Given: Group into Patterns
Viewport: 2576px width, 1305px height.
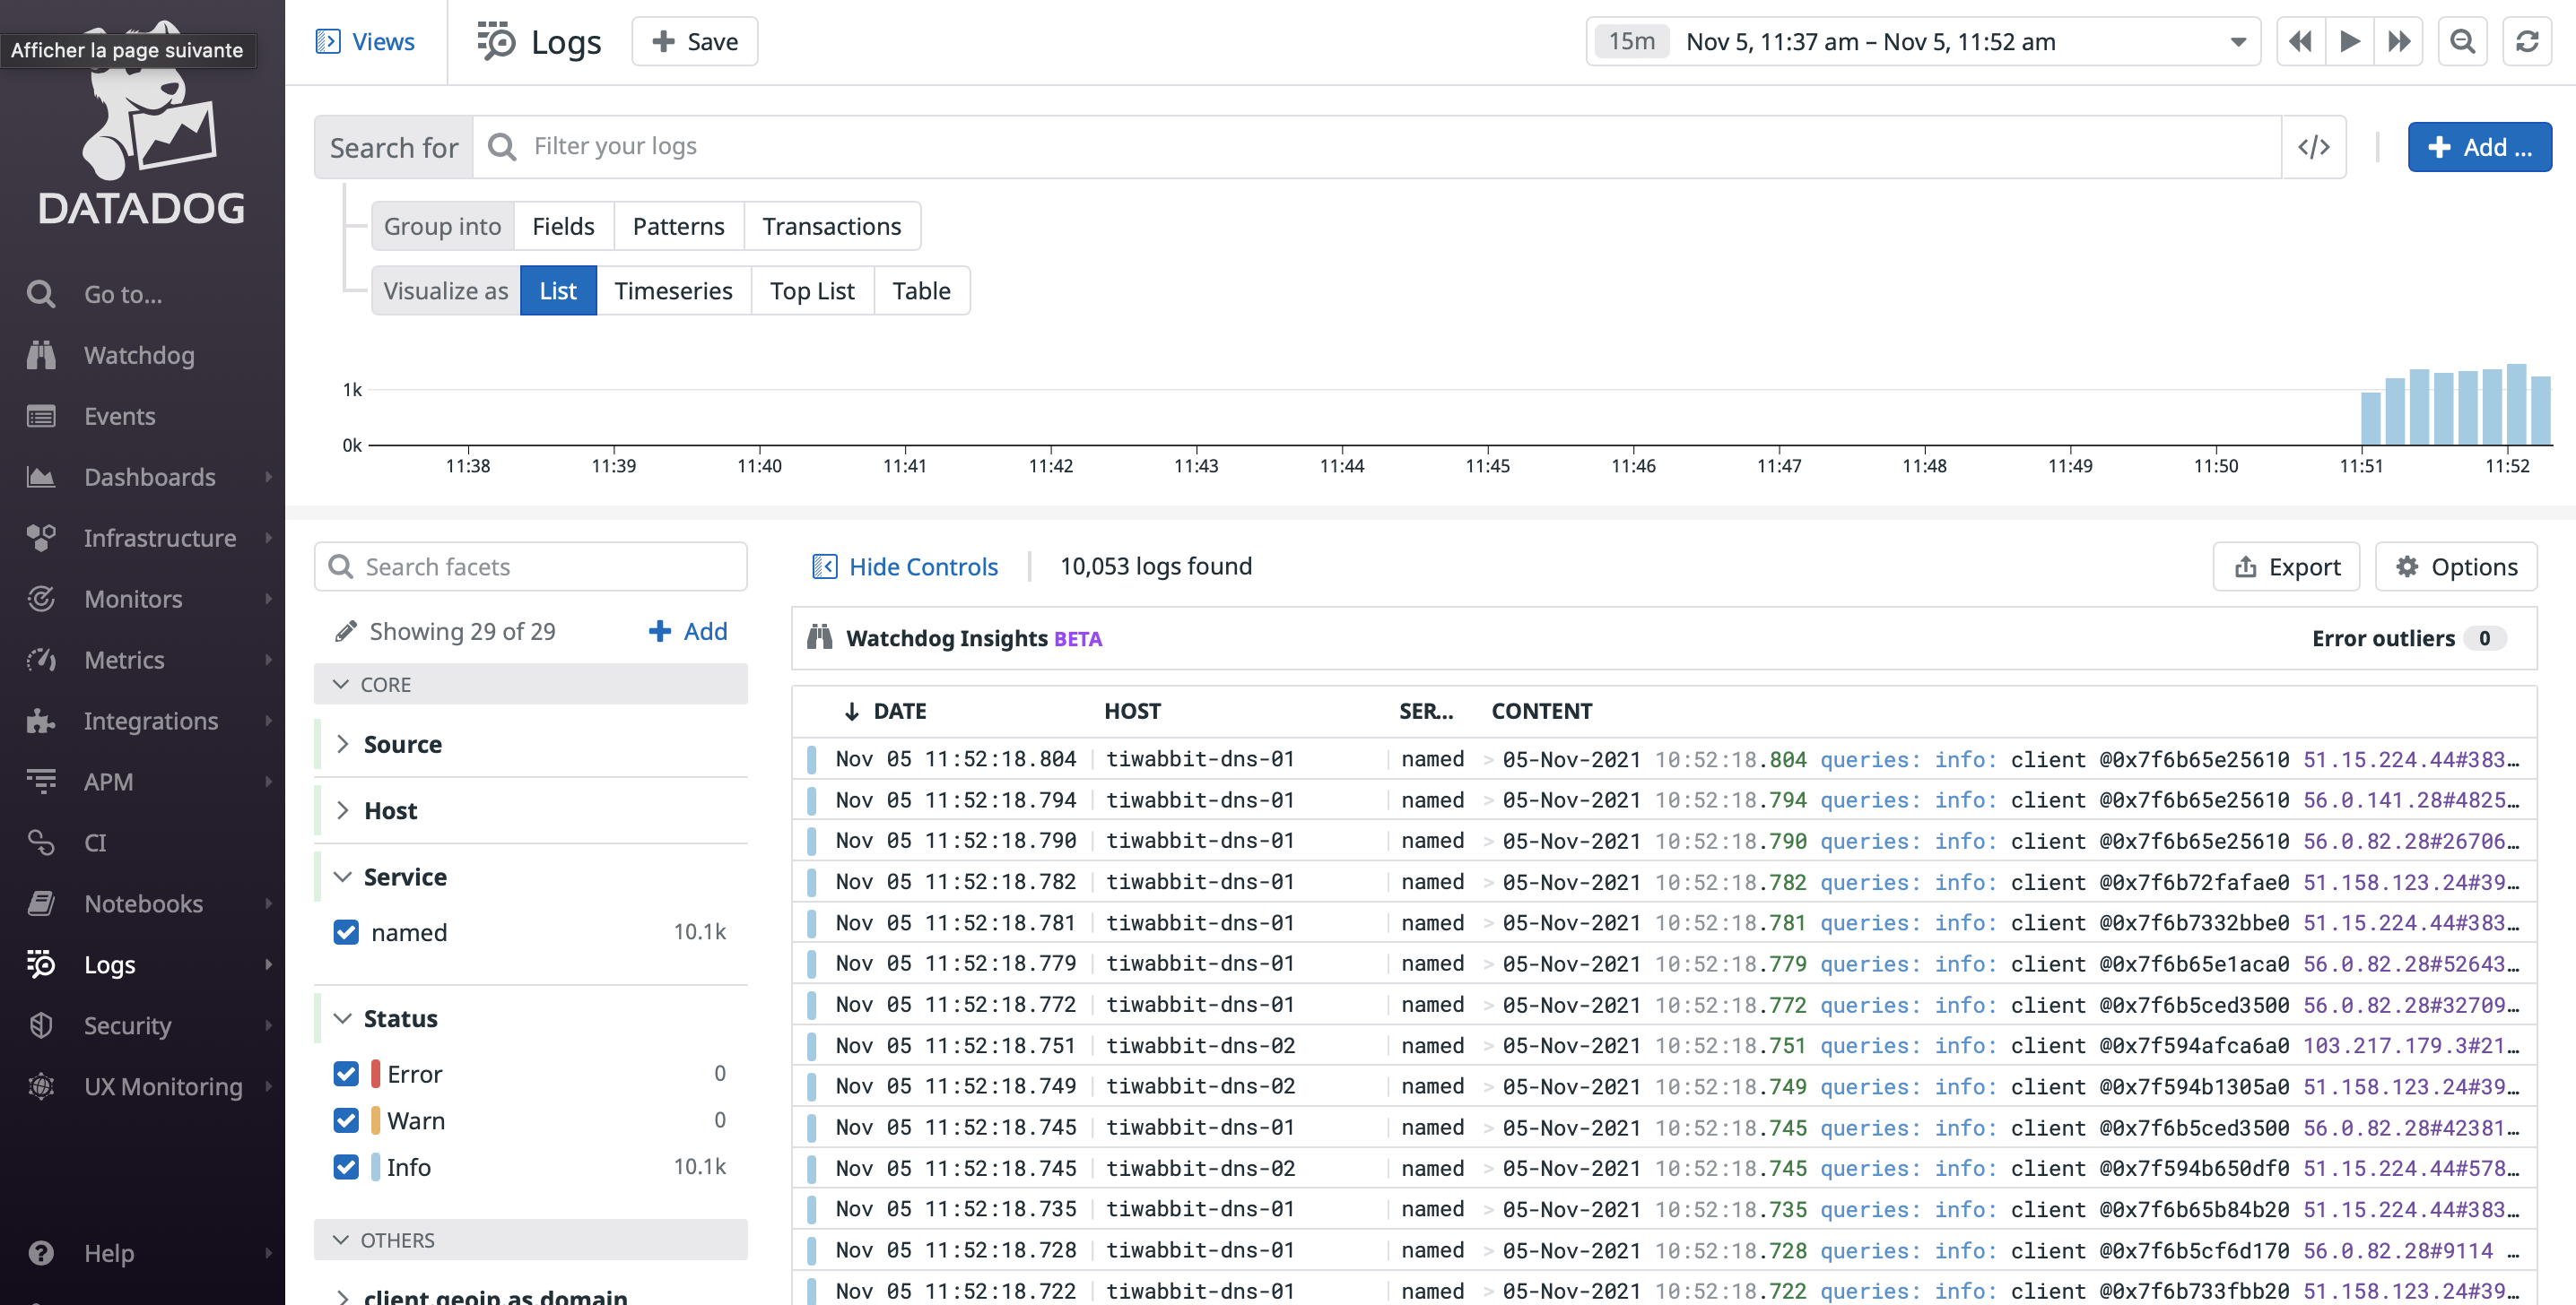Looking at the screenshot, I should [679, 226].
